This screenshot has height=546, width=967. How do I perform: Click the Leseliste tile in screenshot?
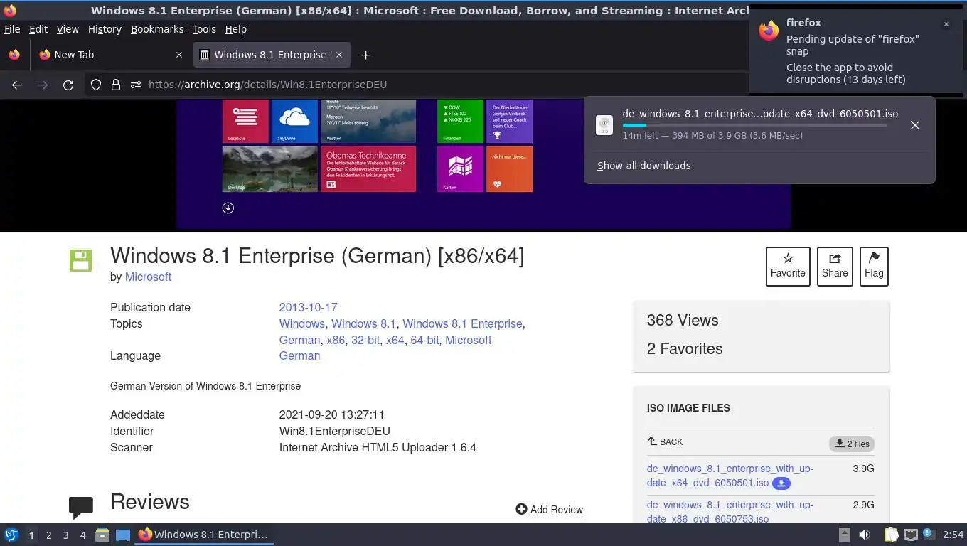pos(245,121)
